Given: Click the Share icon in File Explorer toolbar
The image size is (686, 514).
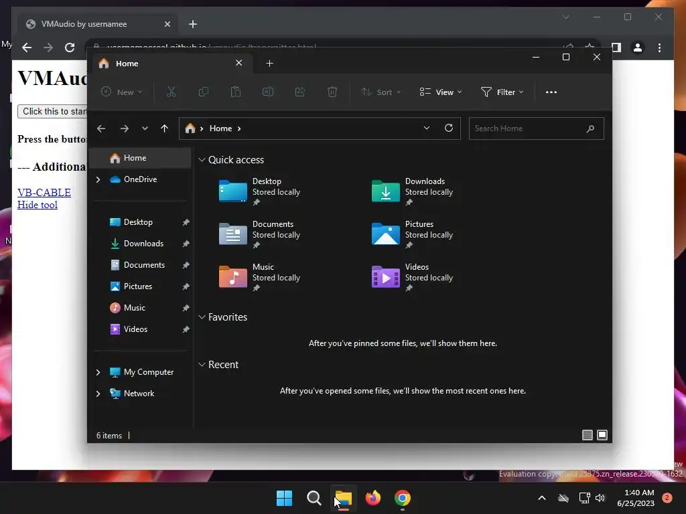Looking at the screenshot, I should pyautogui.click(x=300, y=92).
